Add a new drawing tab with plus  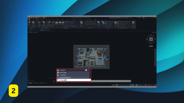51,30
